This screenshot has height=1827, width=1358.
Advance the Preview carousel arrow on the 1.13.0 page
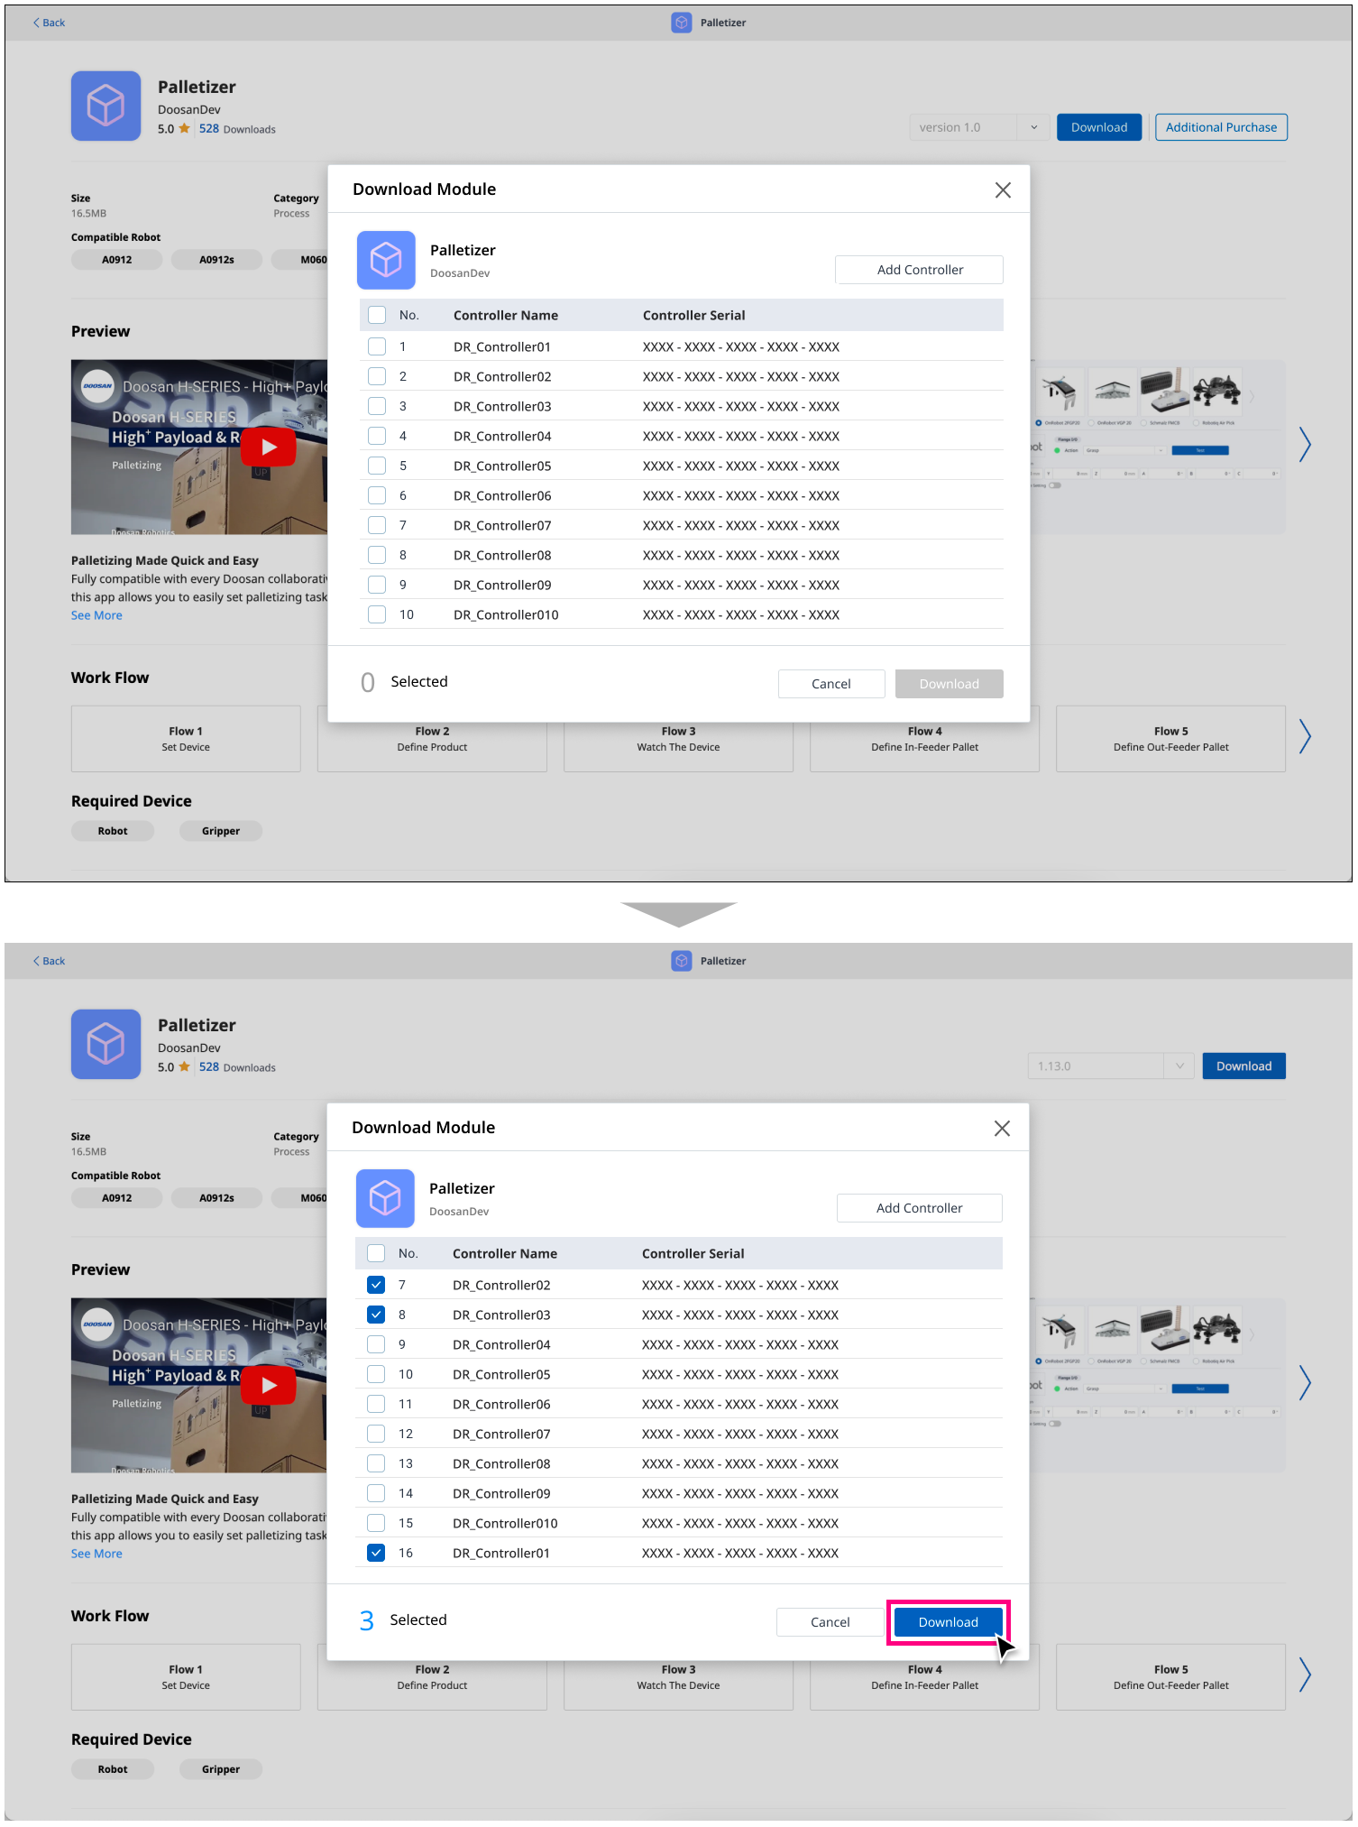coord(1304,1382)
